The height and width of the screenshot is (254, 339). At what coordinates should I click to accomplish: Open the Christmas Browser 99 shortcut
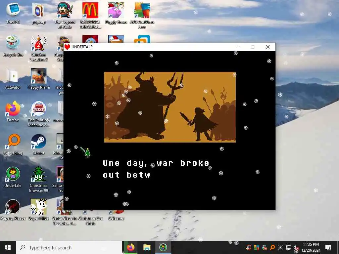(x=38, y=179)
